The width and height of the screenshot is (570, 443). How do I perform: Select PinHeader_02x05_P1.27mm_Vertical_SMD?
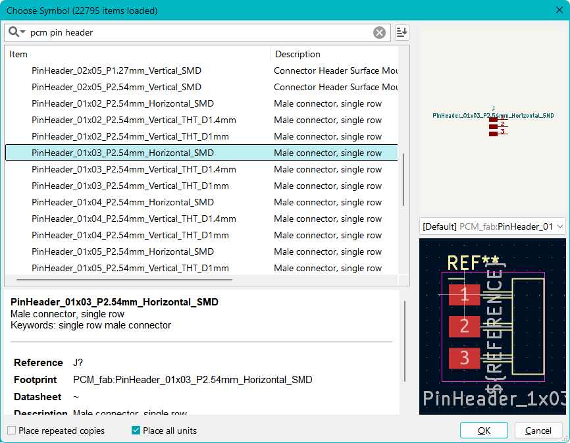pyautogui.click(x=201, y=70)
